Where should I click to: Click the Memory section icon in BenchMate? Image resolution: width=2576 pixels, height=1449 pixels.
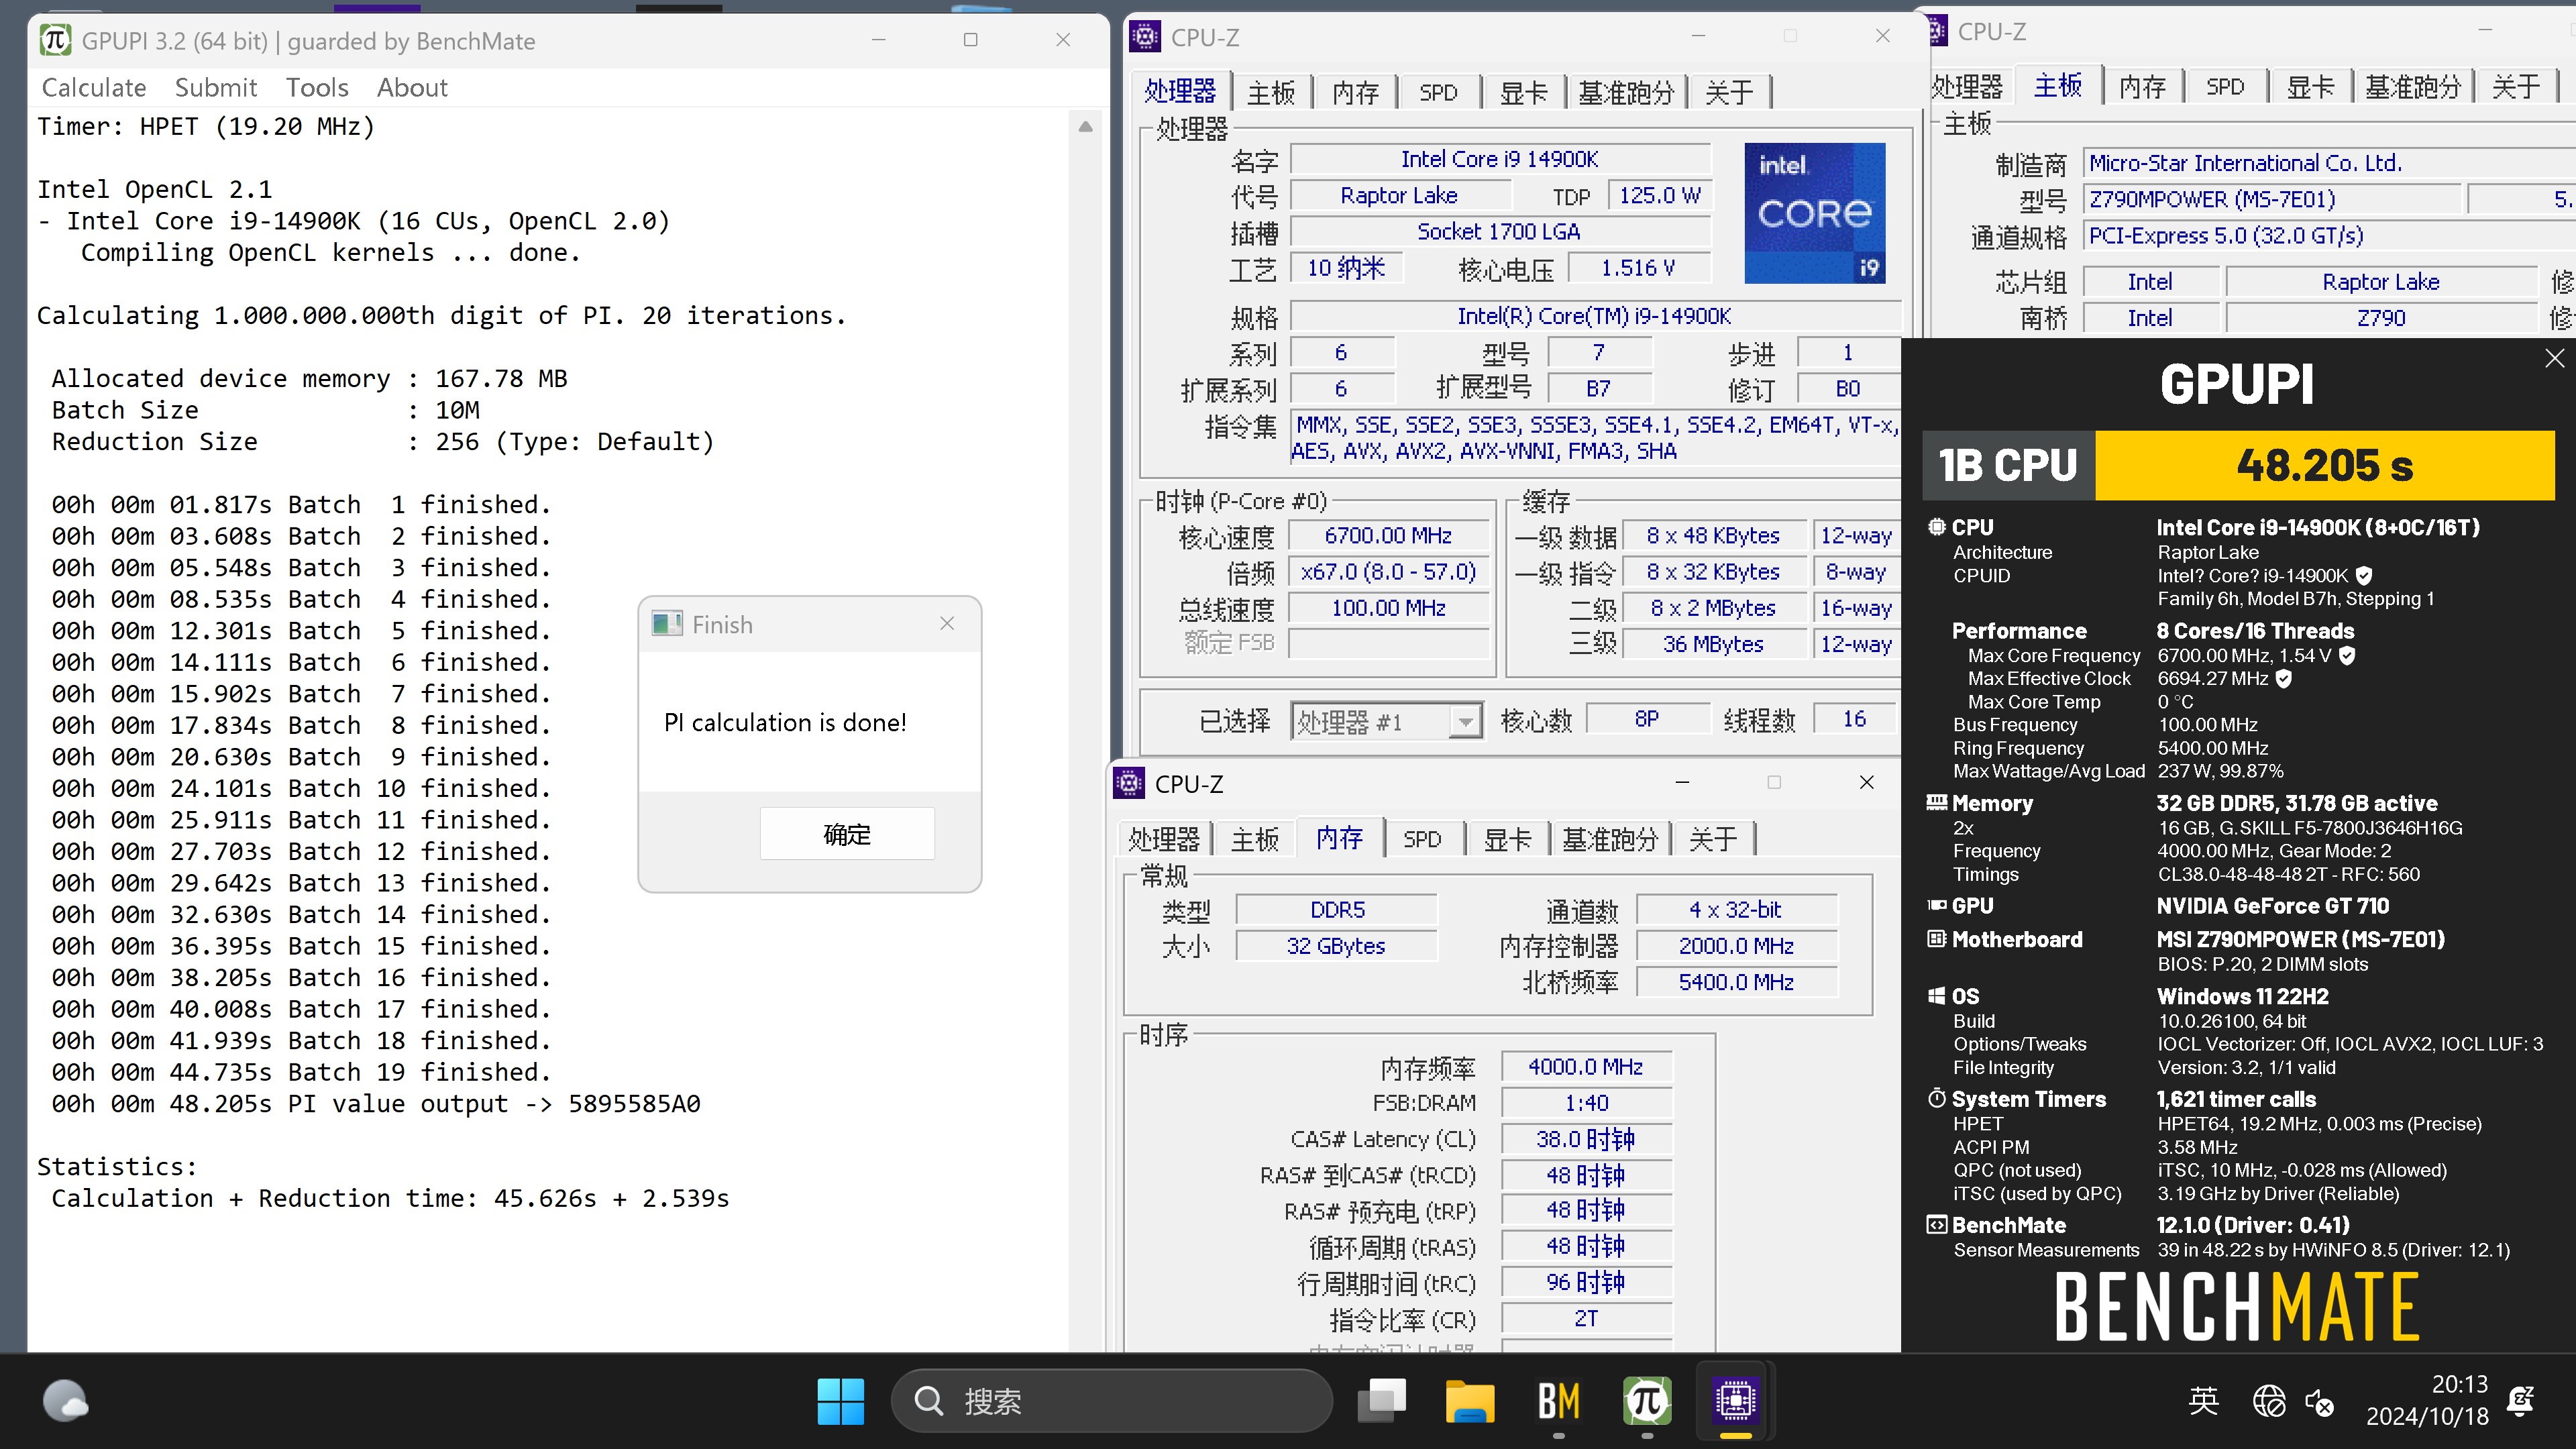pos(1937,802)
